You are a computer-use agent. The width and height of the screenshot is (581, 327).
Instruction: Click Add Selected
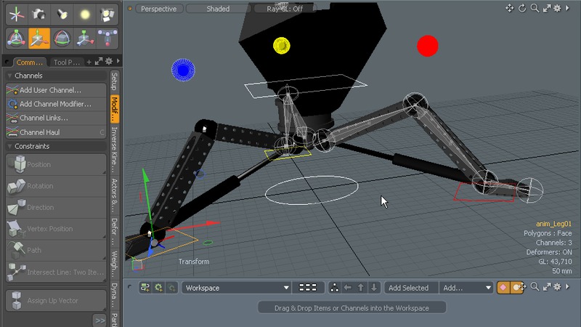[x=408, y=288]
